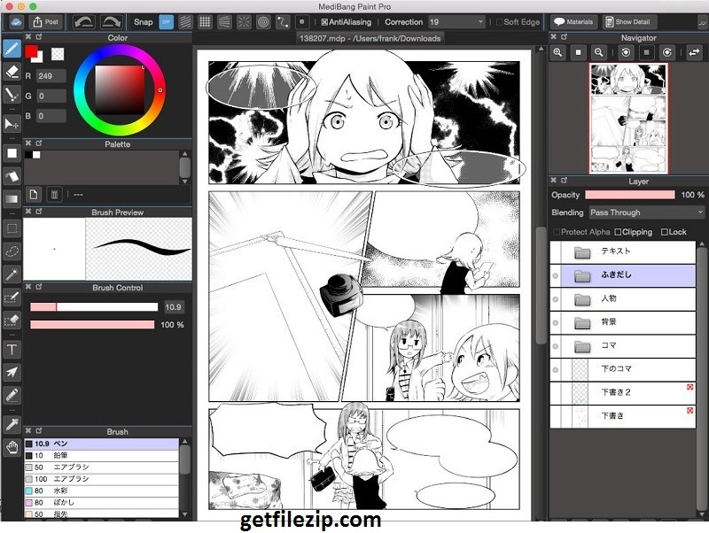Hide the 背景 layer folder
709x533 pixels.
pos(556,322)
